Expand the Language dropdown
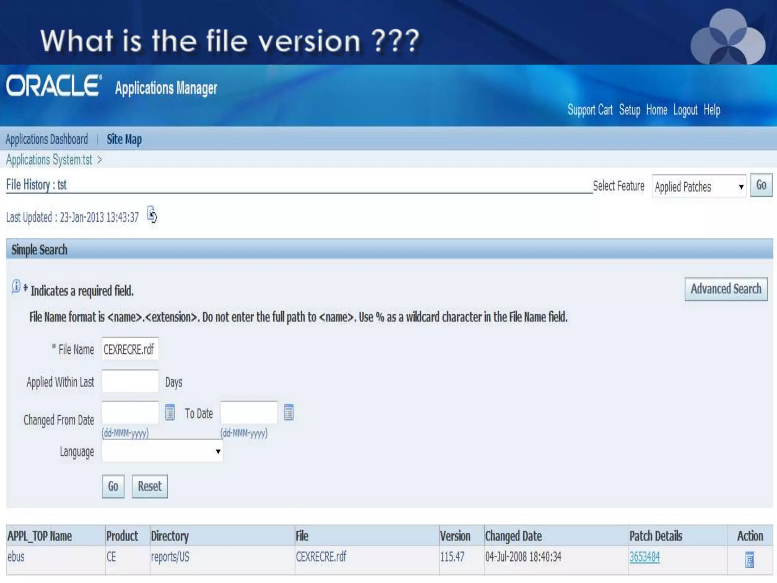The width and height of the screenshot is (777, 583). pyautogui.click(x=162, y=451)
